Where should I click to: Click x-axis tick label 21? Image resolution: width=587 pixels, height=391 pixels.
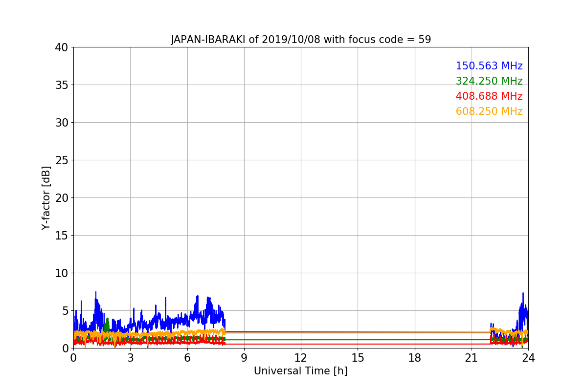coord(472,358)
